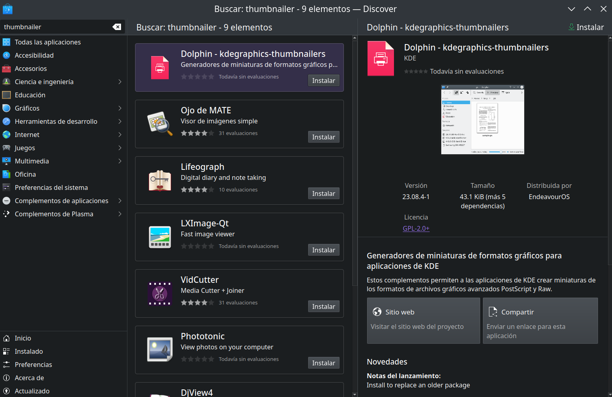Open Preferencias del sistema category
The height and width of the screenshot is (397, 612).
63,187
